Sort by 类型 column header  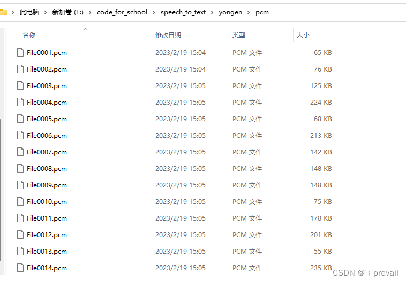coord(239,35)
